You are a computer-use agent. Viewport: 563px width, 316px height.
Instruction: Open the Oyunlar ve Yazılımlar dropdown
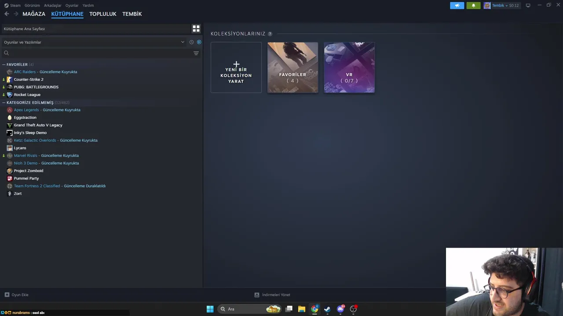tap(94, 42)
